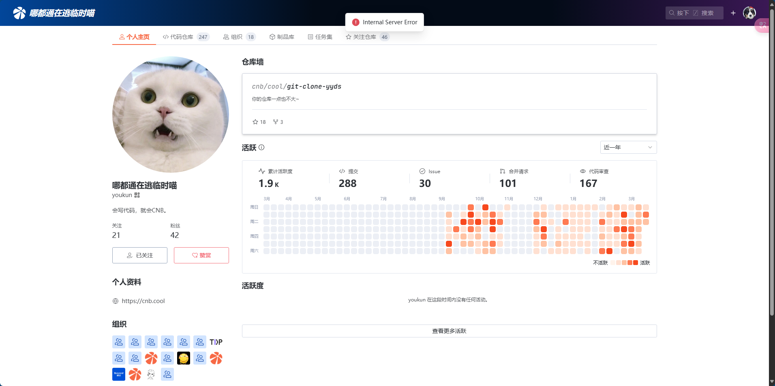Open the user avatar menu in the header

(x=749, y=13)
